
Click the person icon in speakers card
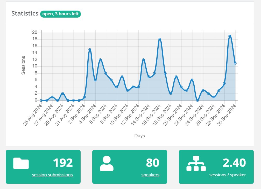click(107, 163)
